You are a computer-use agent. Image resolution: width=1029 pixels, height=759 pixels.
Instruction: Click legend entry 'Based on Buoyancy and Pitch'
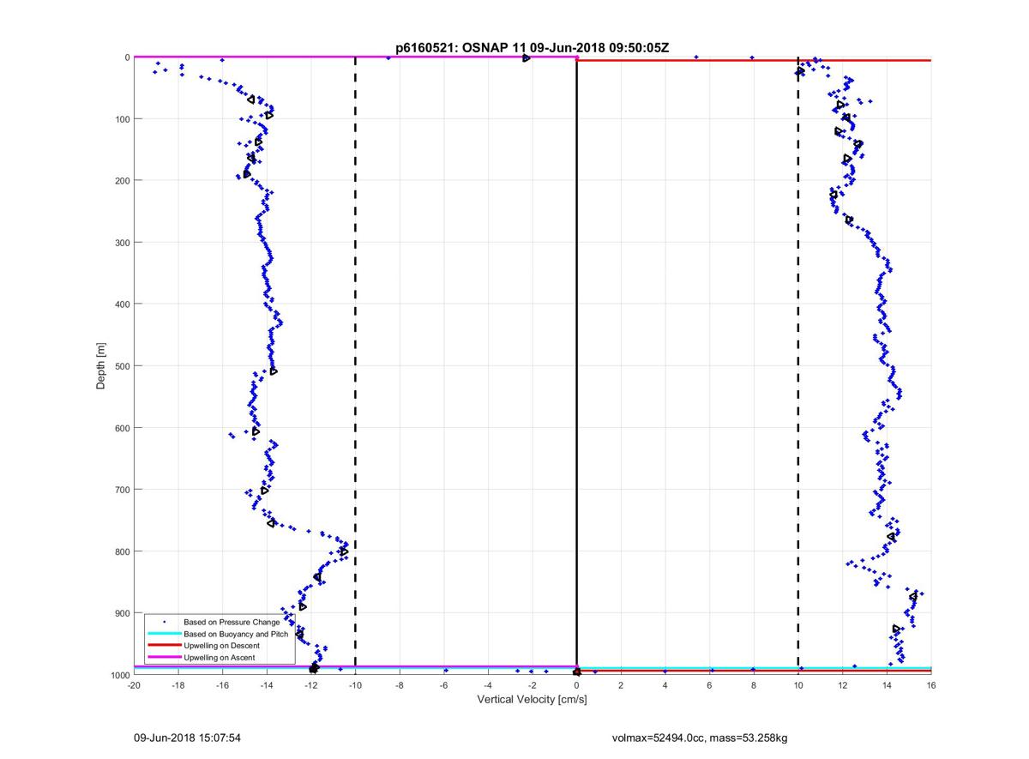click(x=236, y=633)
